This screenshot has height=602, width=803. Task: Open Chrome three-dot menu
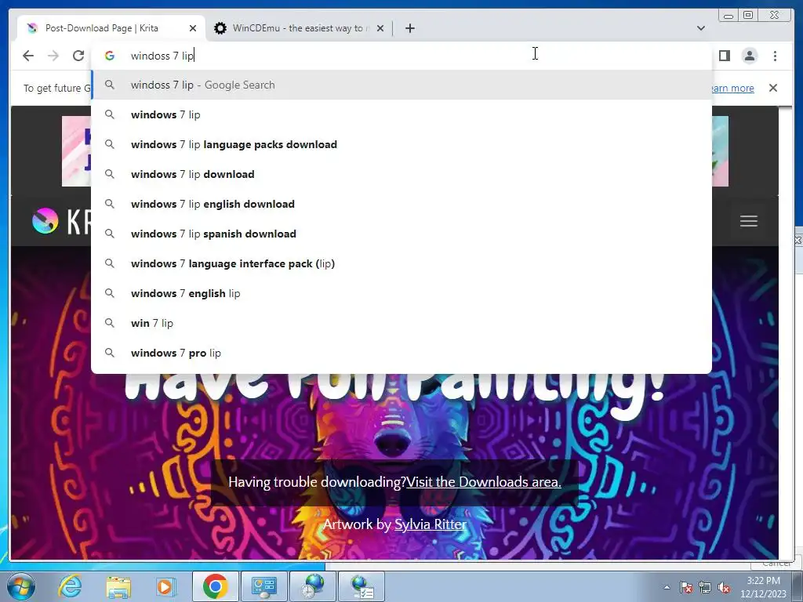tap(775, 56)
